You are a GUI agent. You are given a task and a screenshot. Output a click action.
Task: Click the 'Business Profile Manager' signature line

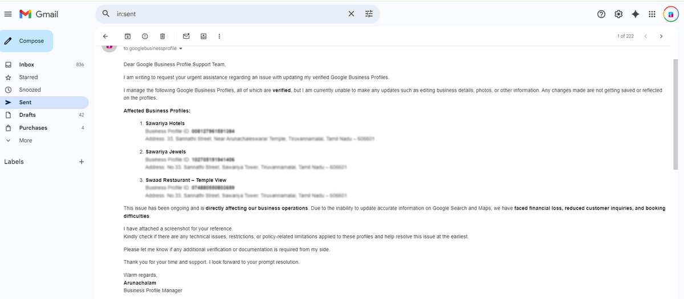point(153,290)
